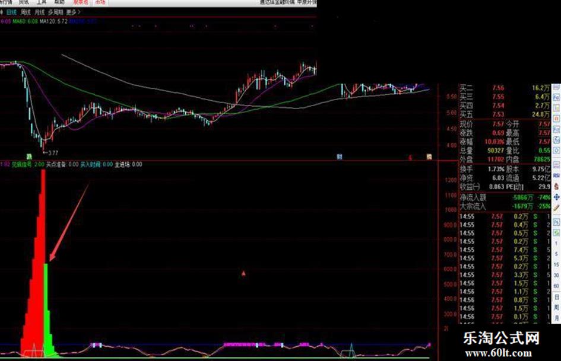Click the 14:55 trade row with 5.3万
The height and width of the screenshot is (361, 561).
(505, 258)
